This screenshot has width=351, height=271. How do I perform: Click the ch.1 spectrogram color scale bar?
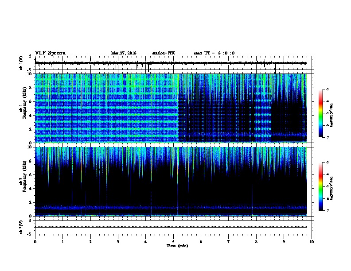[x=321, y=113]
